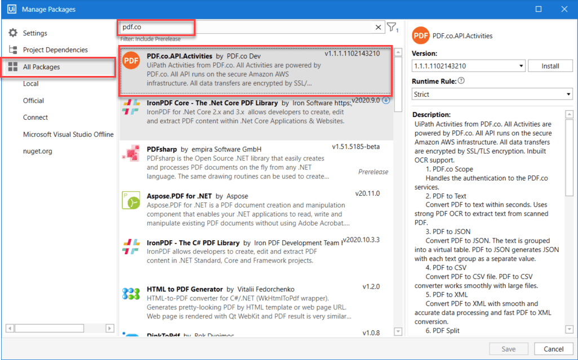Image resolution: width=578 pixels, height=360 pixels.
Task: Click the Save button
Action: pyautogui.click(x=509, y=349)
